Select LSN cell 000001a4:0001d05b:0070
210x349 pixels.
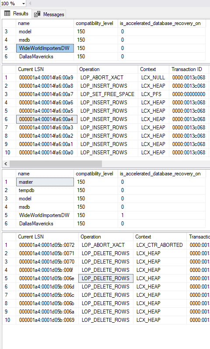47,261
